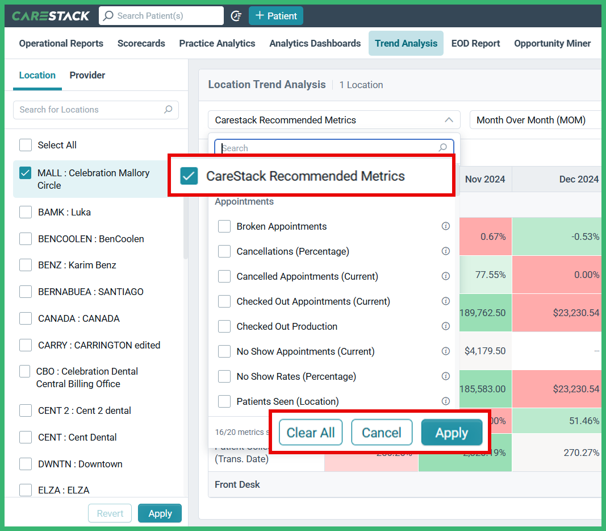View the info icon for Cancellations (Percentage)
Viewport: 606px width, 531px height.
pyautogui.click(x=446, y=251)
